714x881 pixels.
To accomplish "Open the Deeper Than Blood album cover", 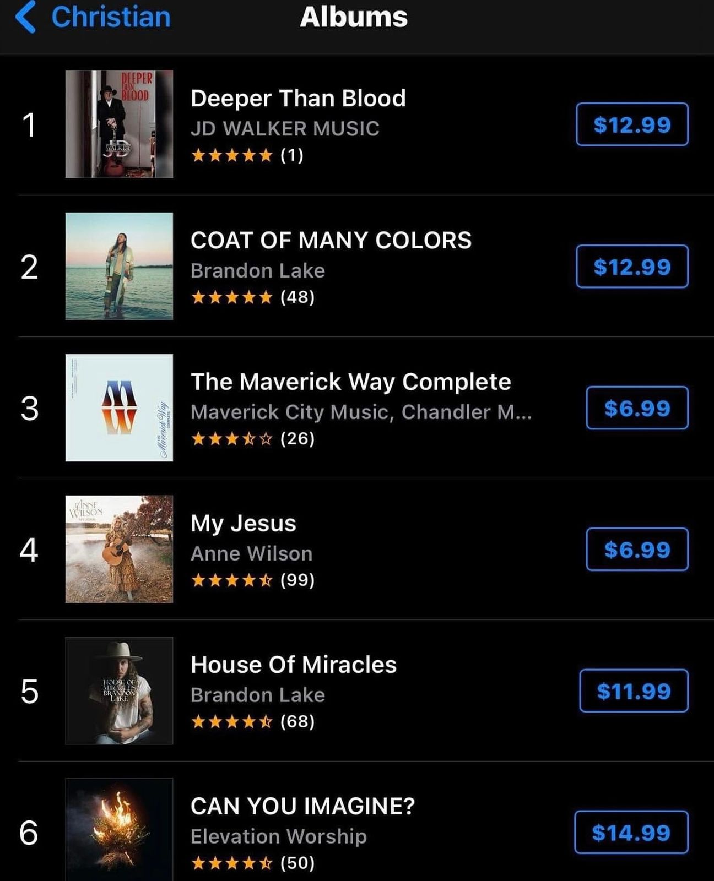I will pos(119,124).
